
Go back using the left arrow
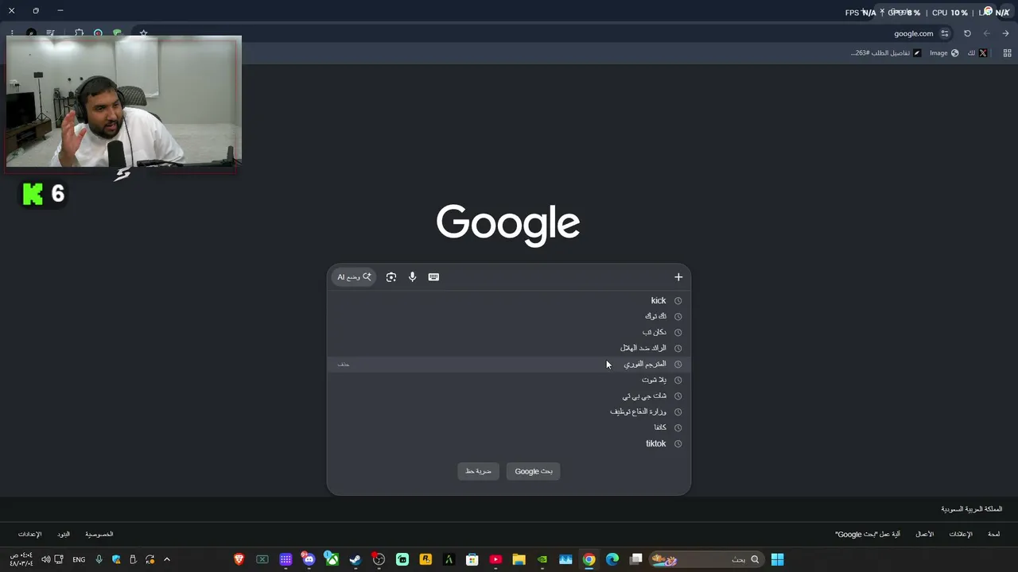(987, 33)
